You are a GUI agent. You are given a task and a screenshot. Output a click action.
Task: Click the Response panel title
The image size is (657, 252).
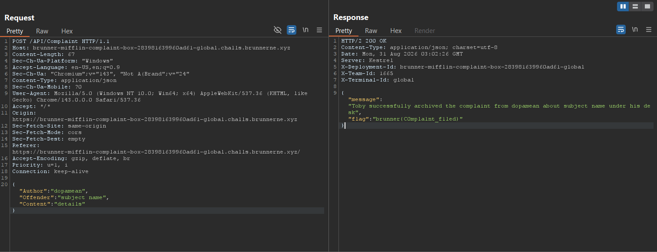click(x=351, y=17)
